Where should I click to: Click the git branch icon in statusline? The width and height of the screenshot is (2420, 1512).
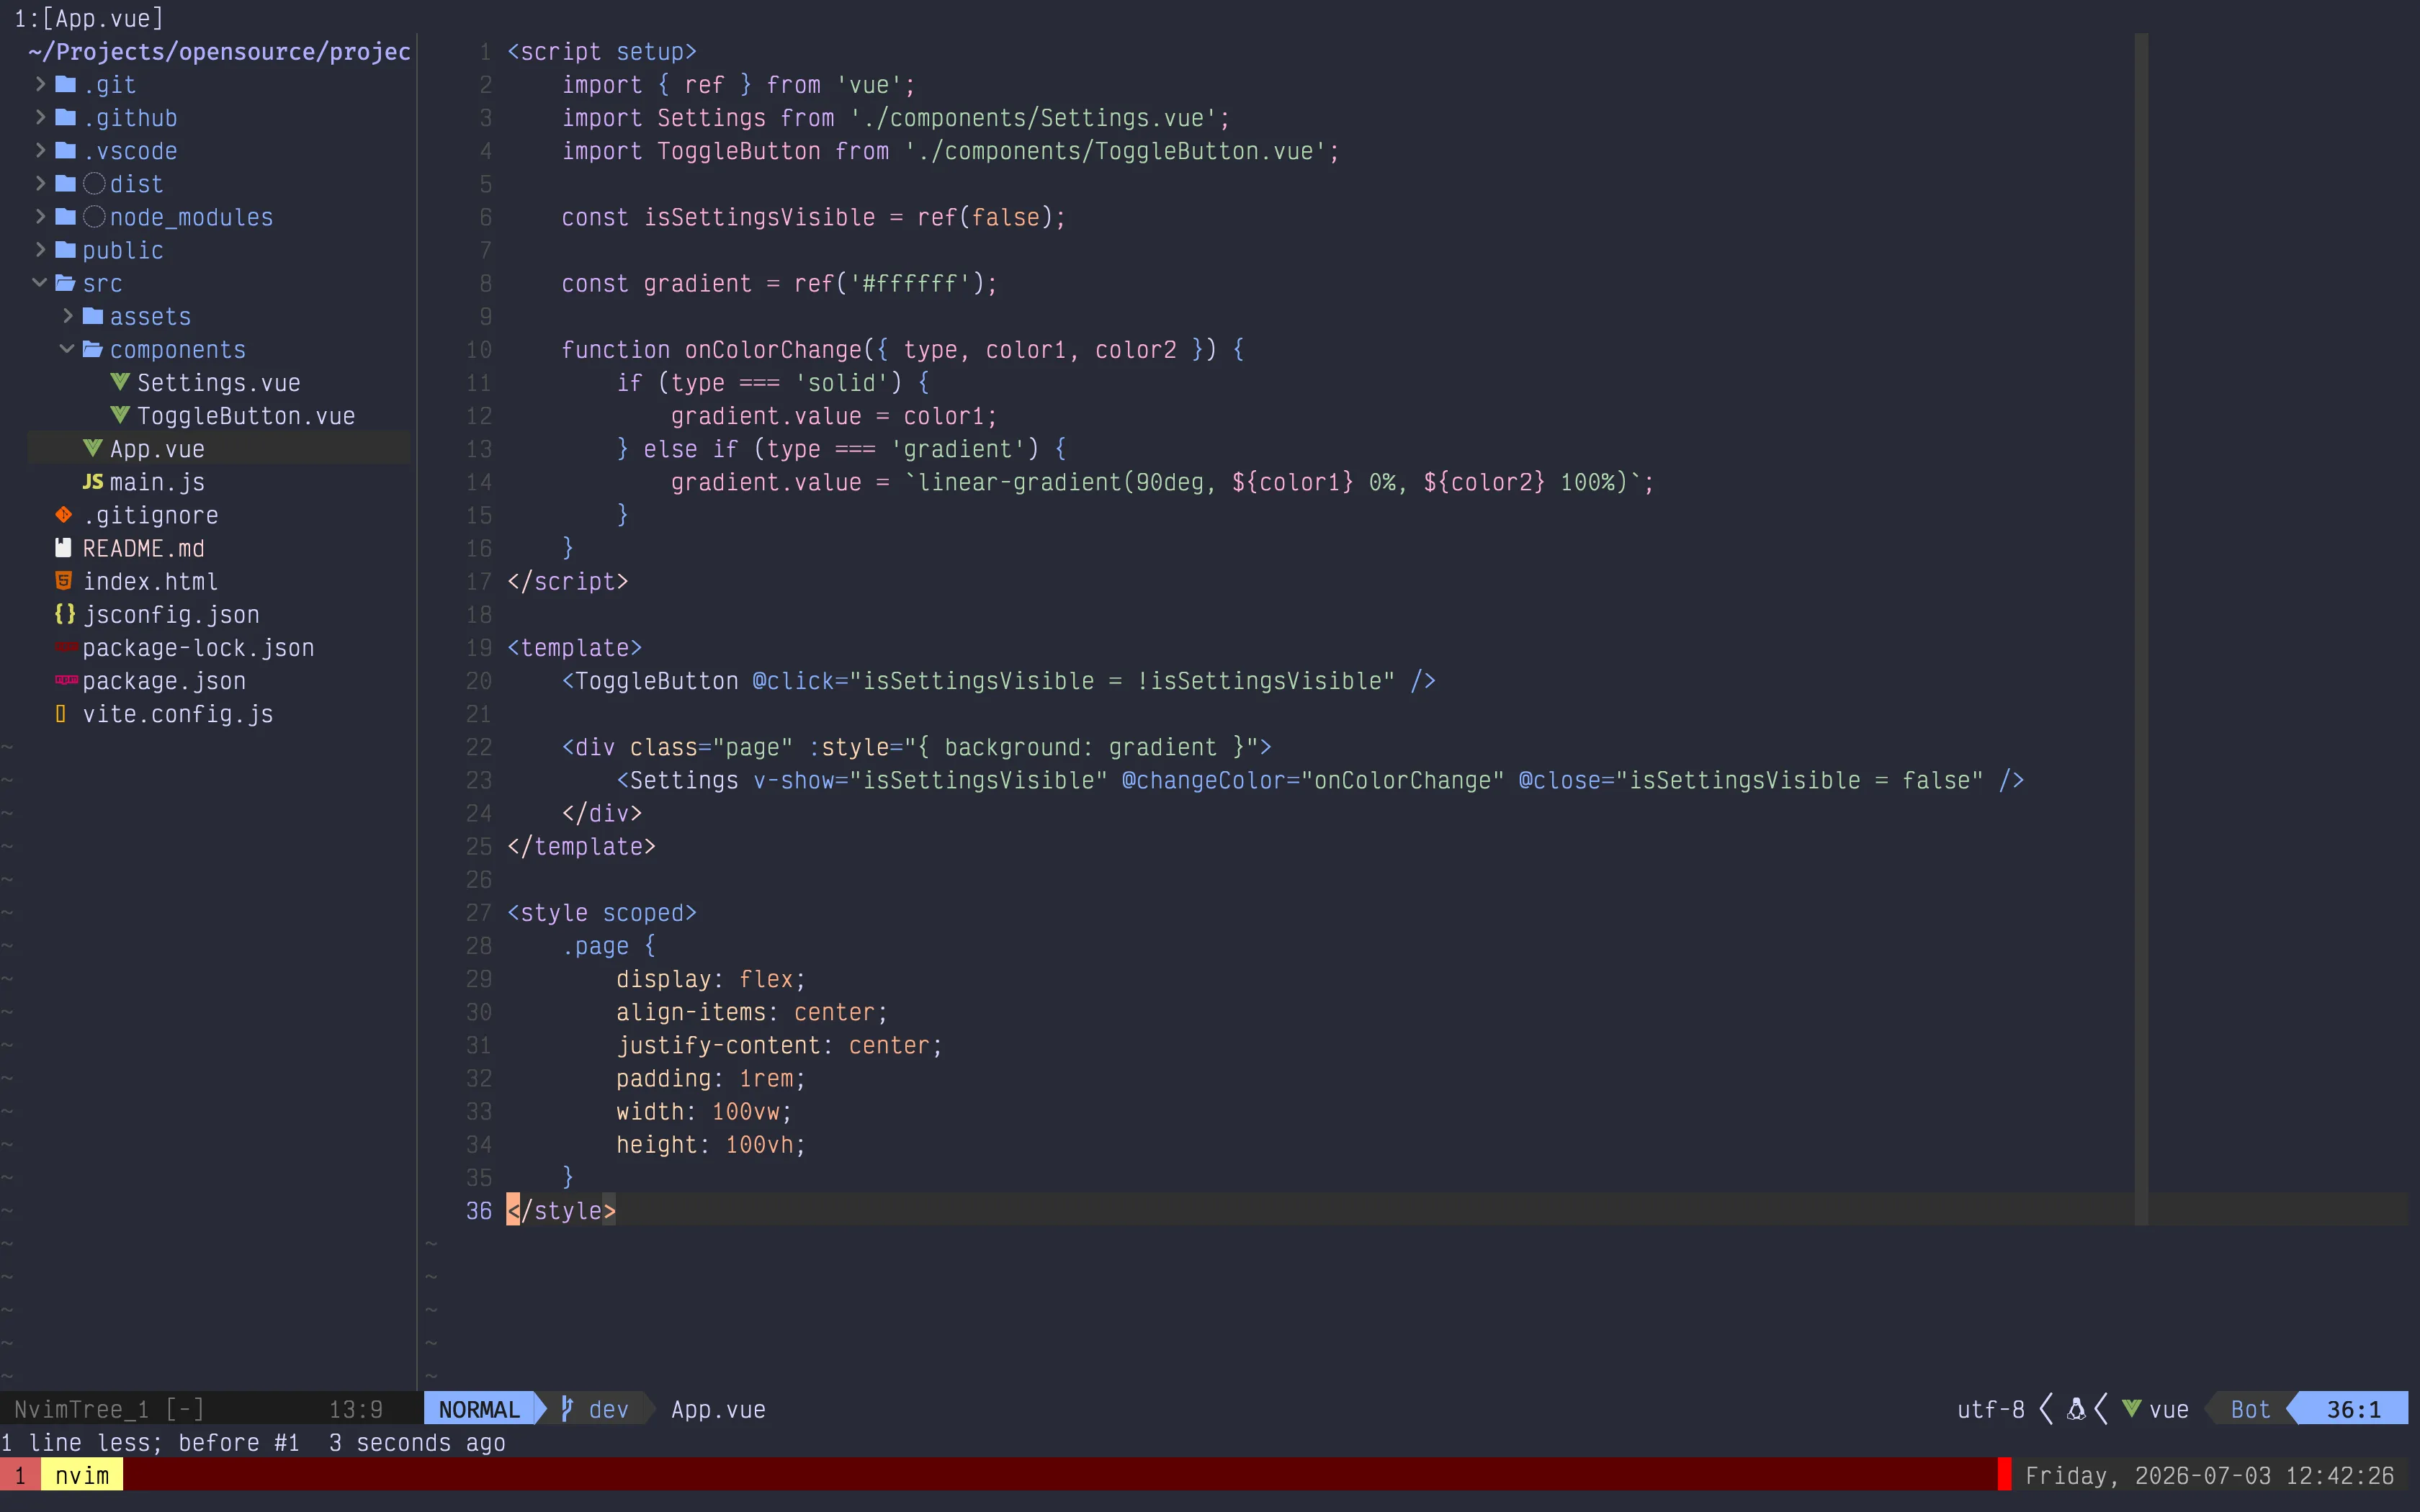(567, 1409)
